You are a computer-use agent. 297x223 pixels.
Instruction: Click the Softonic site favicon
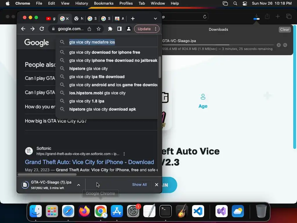pos(29,151)
